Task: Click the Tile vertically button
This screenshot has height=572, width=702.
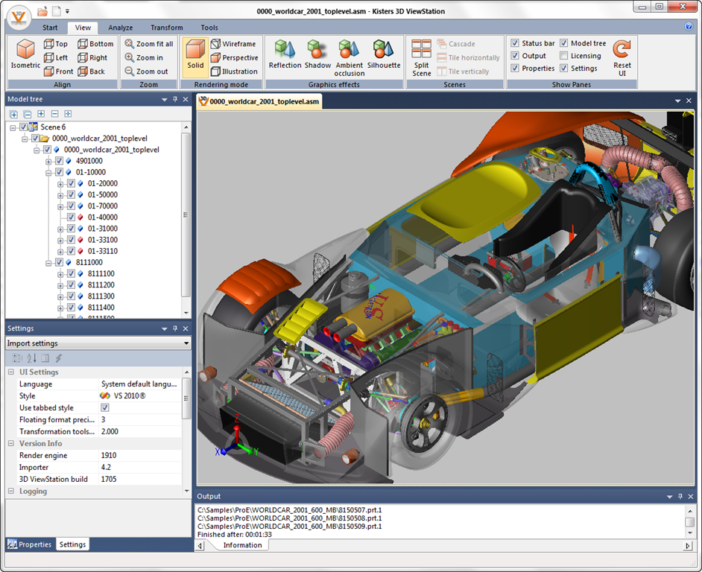Action: (x=463, y=71)
